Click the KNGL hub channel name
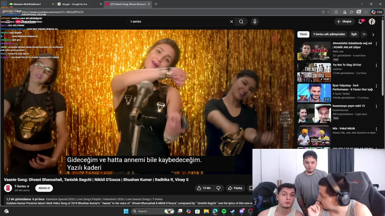 coord(338,52)
